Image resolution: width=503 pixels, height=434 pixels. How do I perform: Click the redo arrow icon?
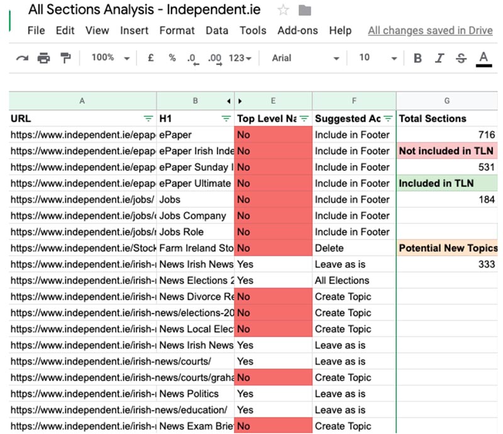coord(23,58)
